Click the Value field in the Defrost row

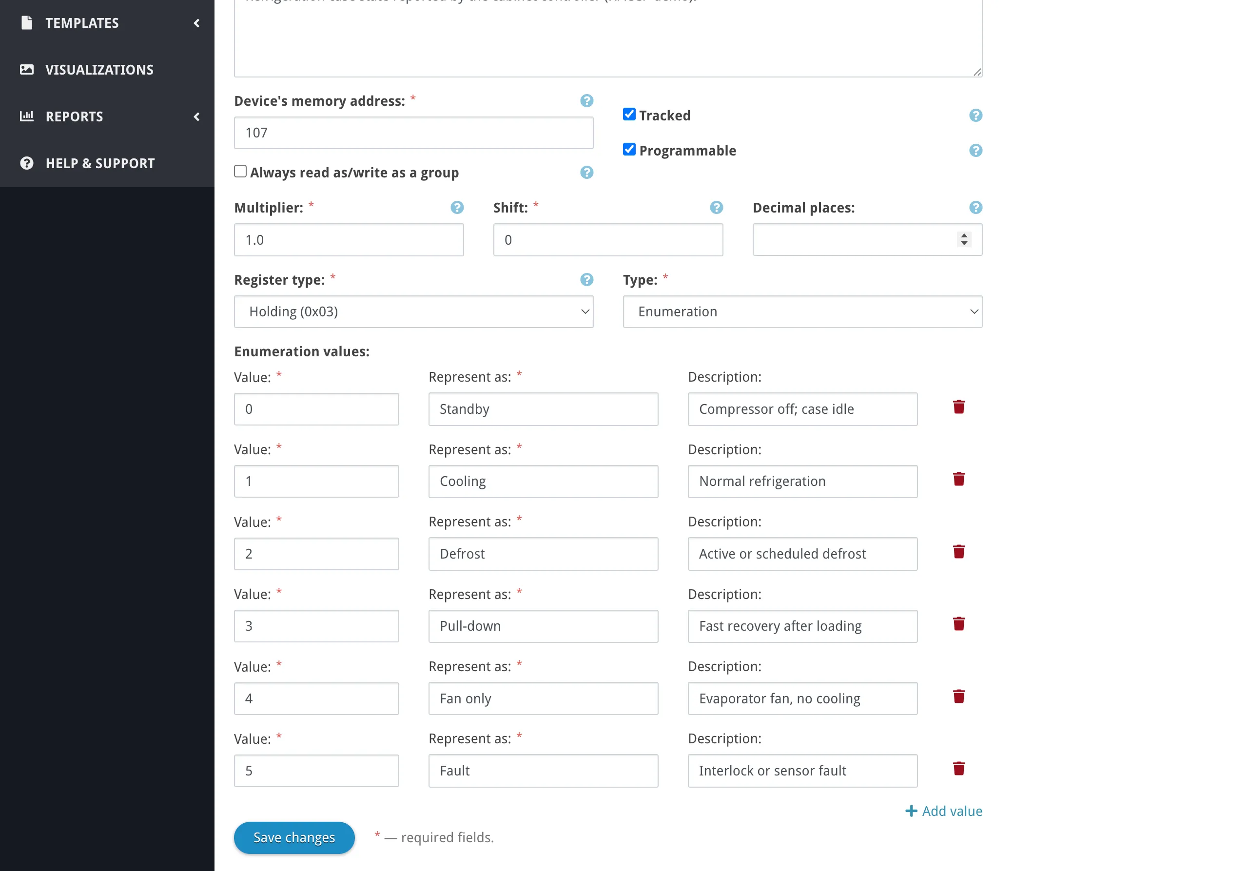coord(316,554)
